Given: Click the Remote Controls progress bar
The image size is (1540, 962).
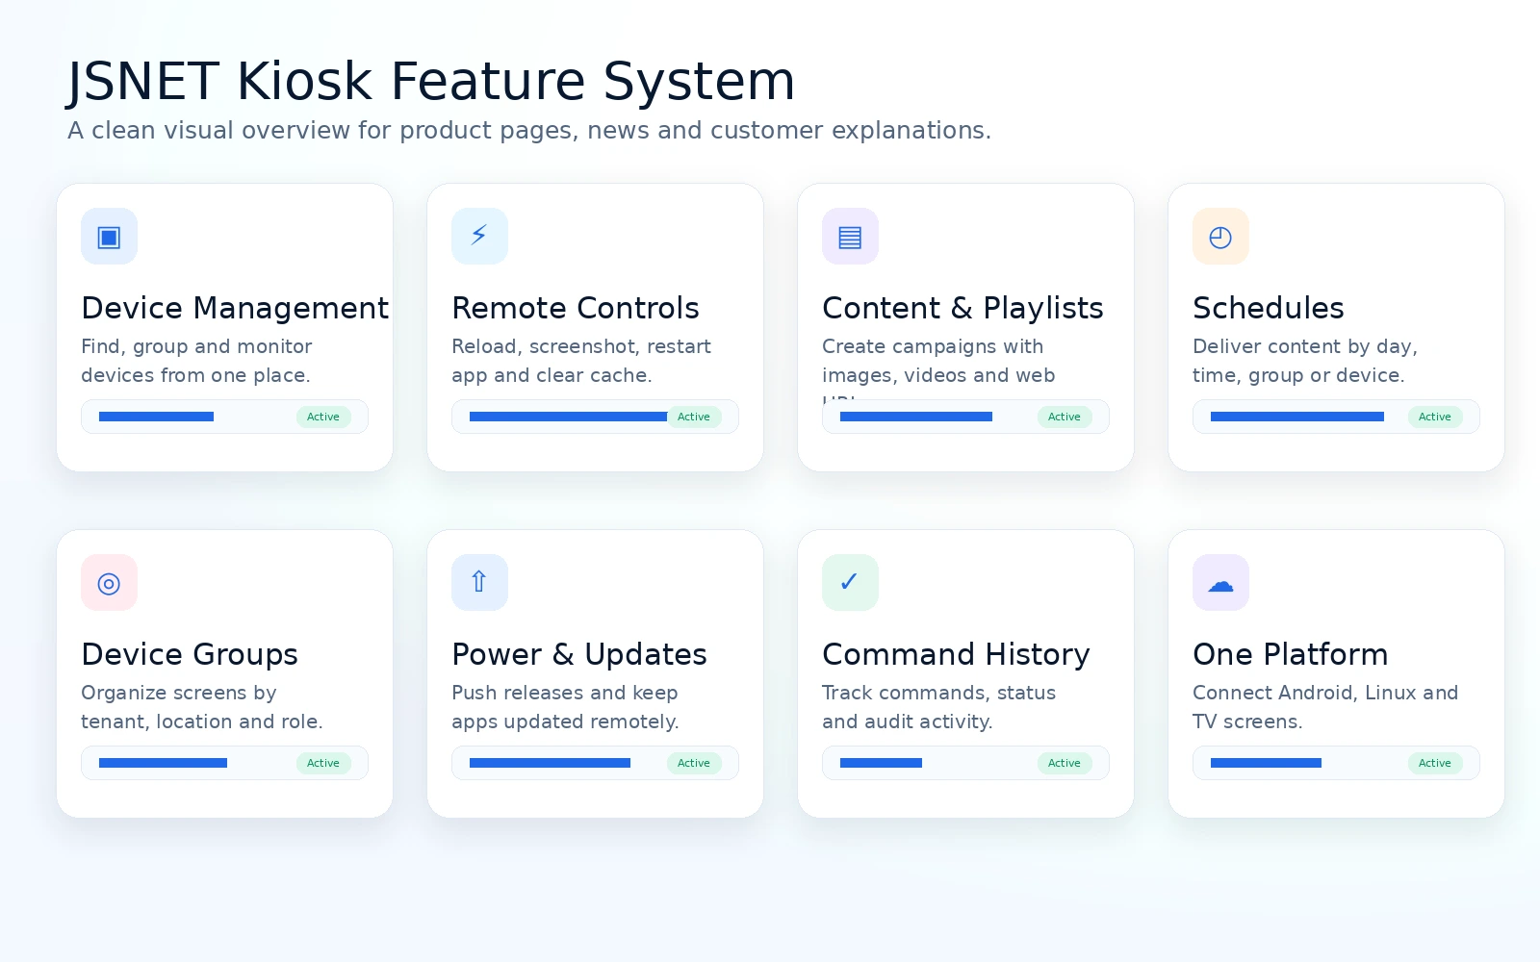Looking at the screenshot, I should point(569,417).
